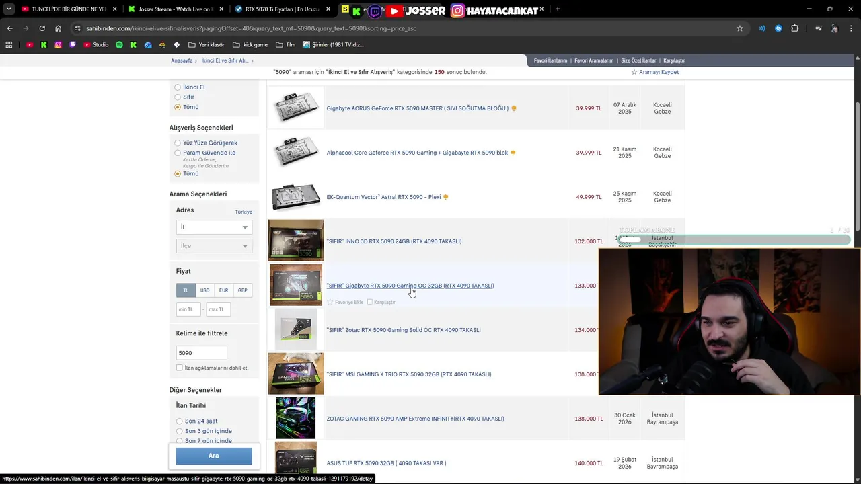Enable İlan açıklamalarını dahil et checkbox

179,368
